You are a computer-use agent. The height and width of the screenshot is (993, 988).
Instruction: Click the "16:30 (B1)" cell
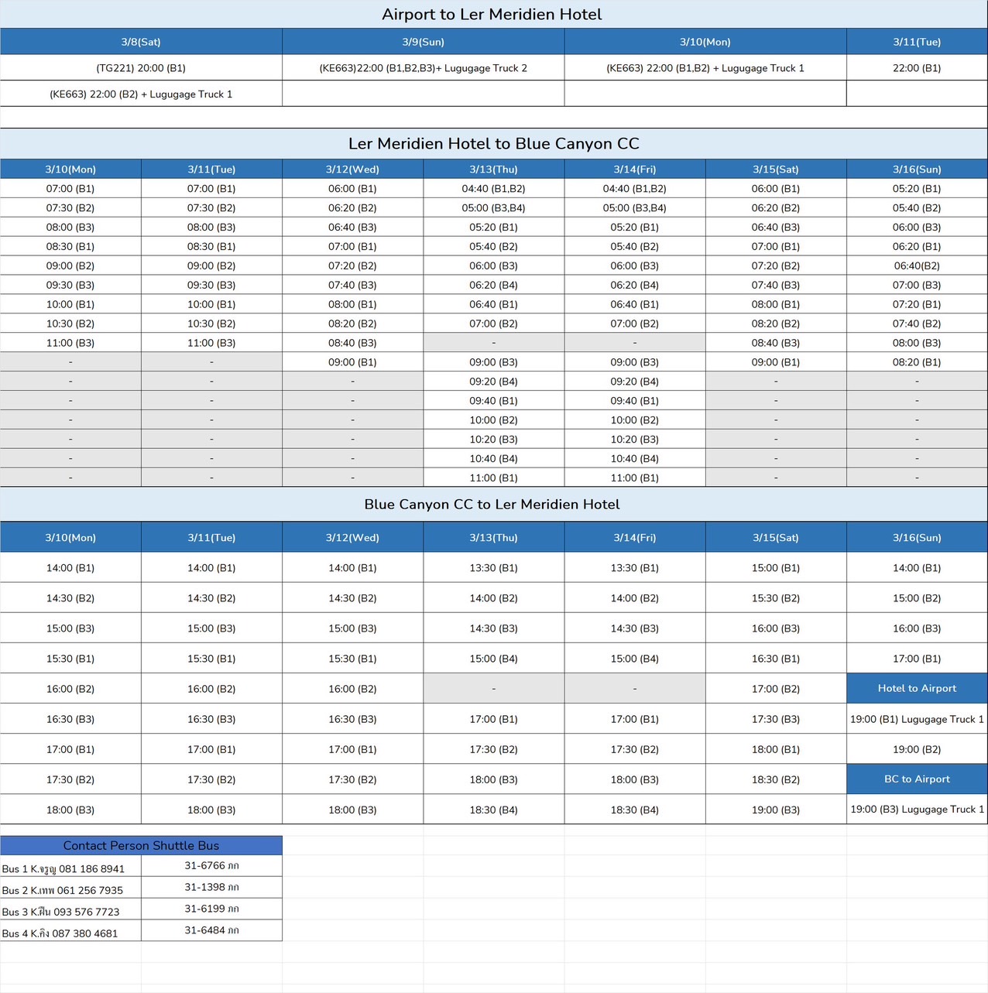point(776,659)
